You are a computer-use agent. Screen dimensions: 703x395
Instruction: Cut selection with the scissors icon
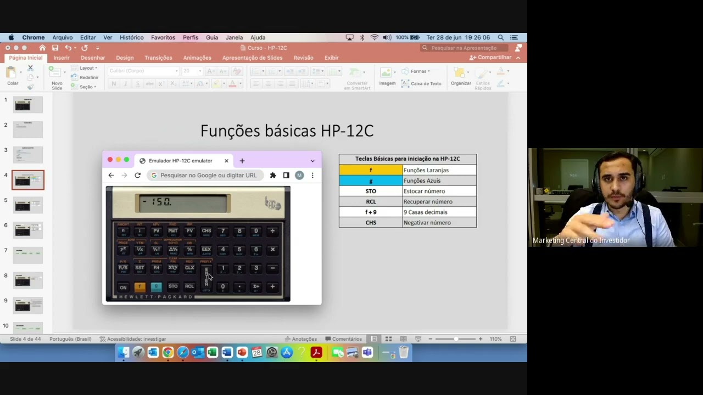click(x=30, y=68)
